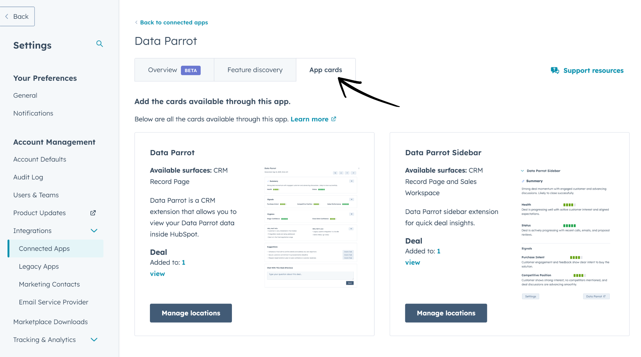641x357 pixels.
Task: Click the Back button arrow icon
Action: pyautogui.click(x=7, y=17)
